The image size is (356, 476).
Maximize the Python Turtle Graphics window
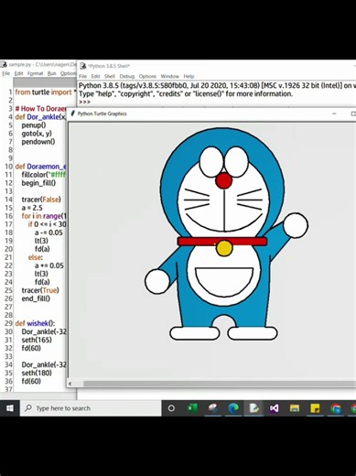point(353,114)
